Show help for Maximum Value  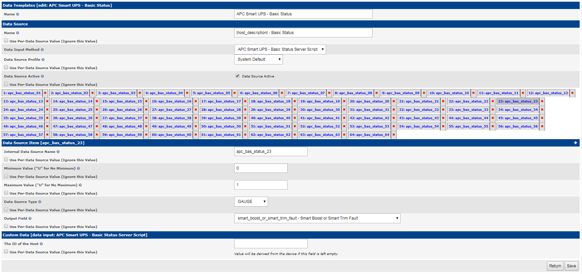point(80,185)
